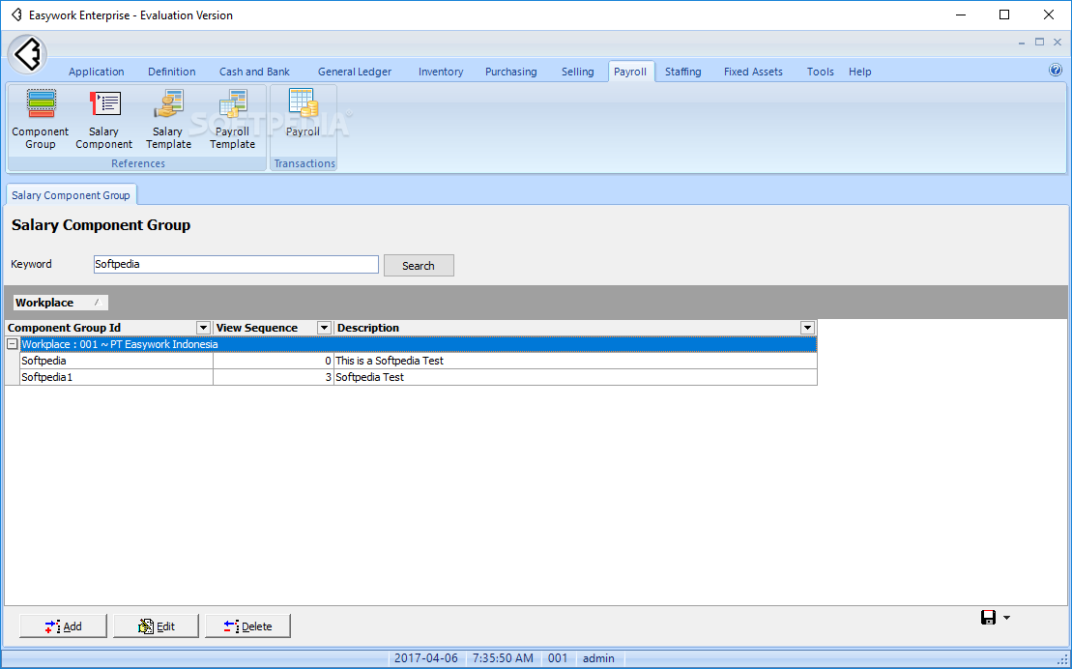Focus the Keyword input field

pos(236,264)
